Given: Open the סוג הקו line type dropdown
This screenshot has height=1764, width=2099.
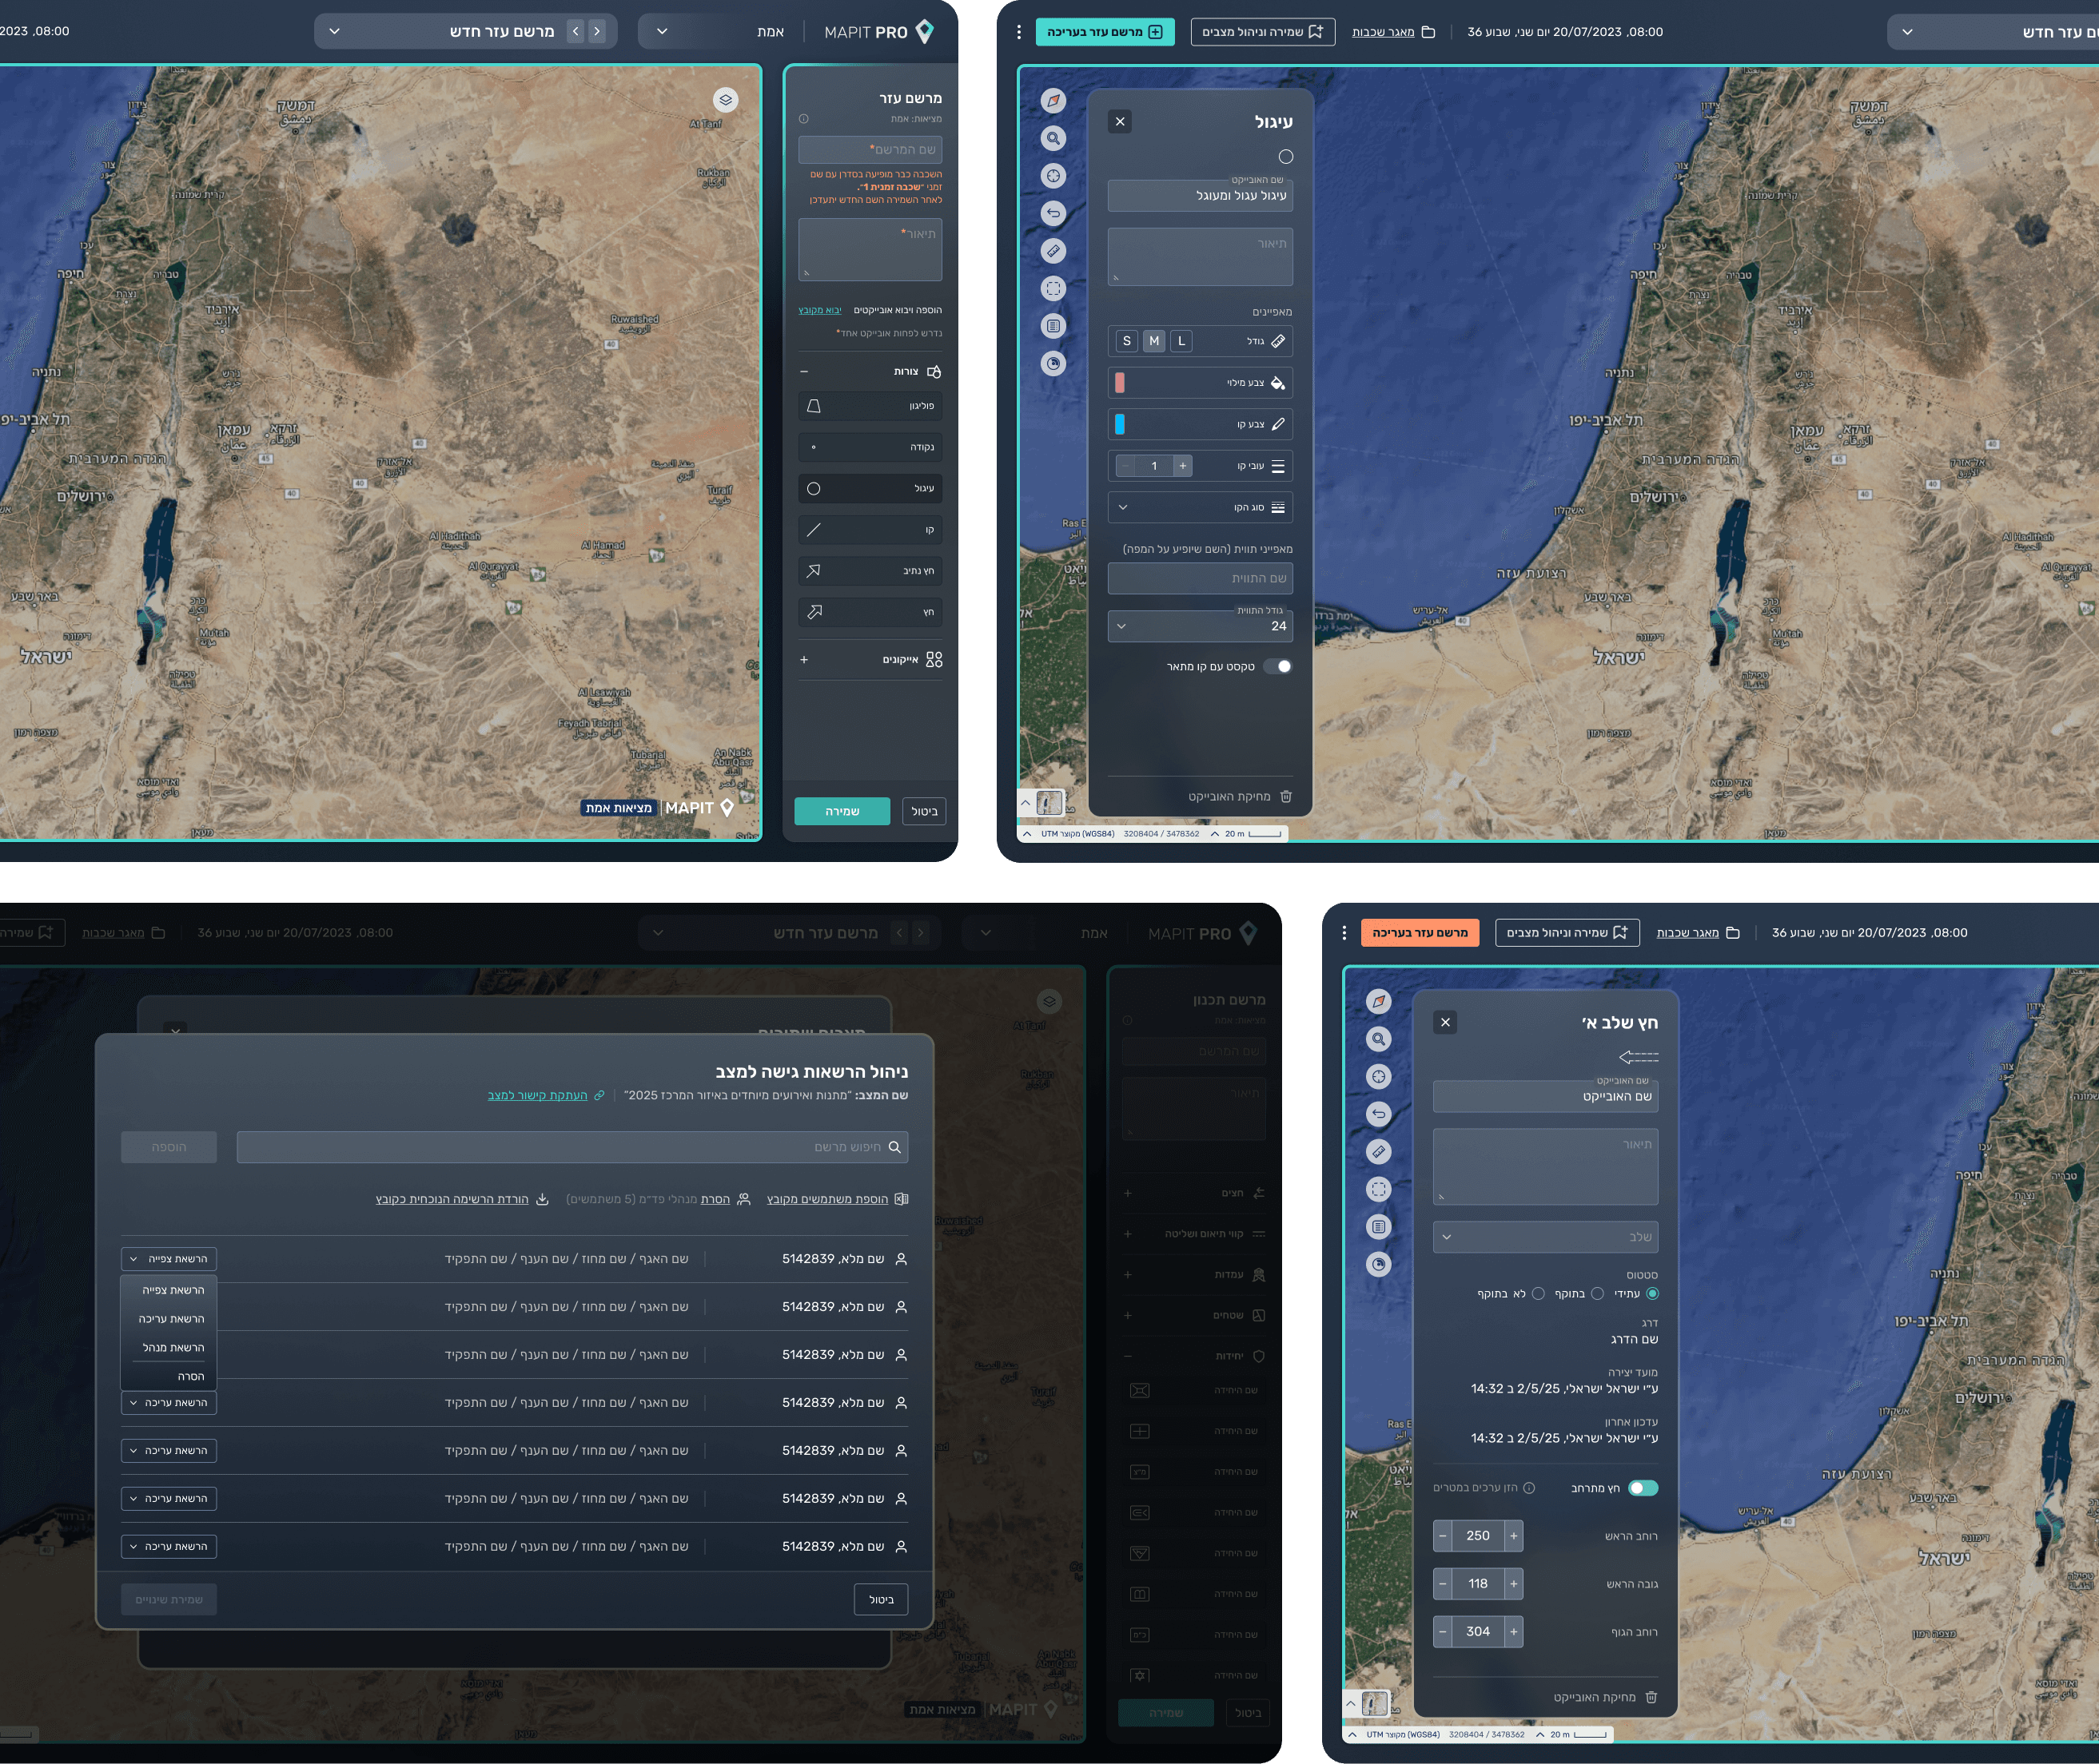Looking at the screenshot, I should coord(1200,508).
